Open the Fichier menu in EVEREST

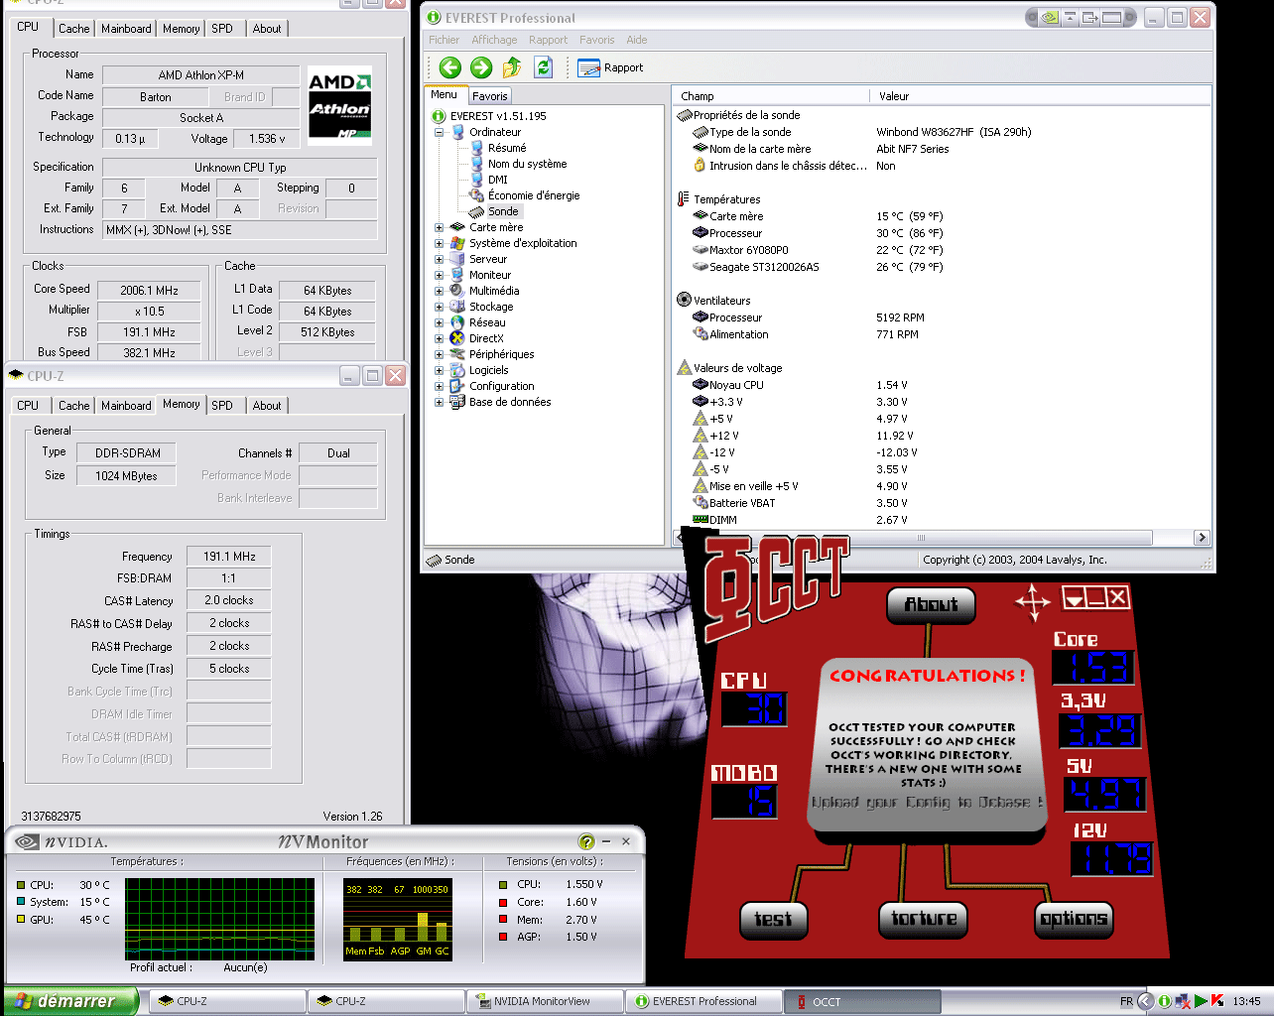444,40
